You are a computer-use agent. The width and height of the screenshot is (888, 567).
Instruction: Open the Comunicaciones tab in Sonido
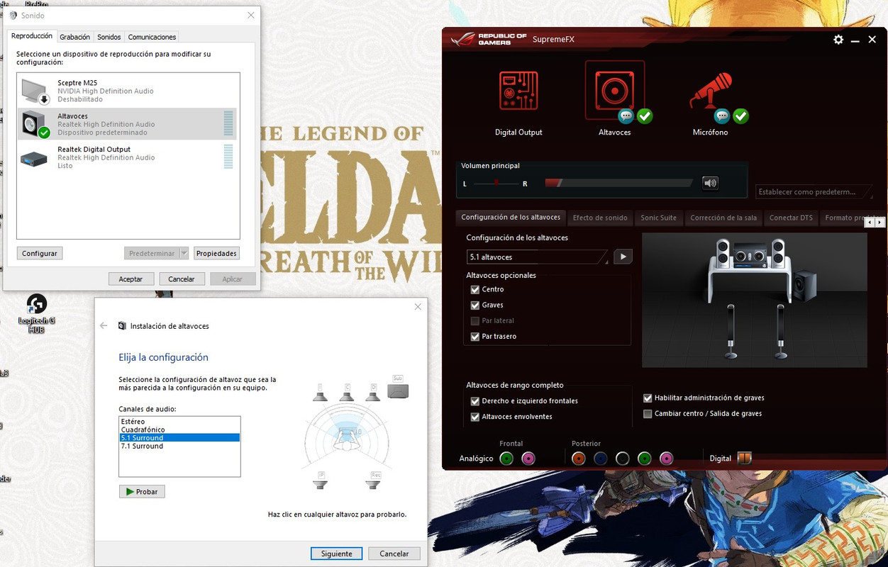tap(152, 37)
